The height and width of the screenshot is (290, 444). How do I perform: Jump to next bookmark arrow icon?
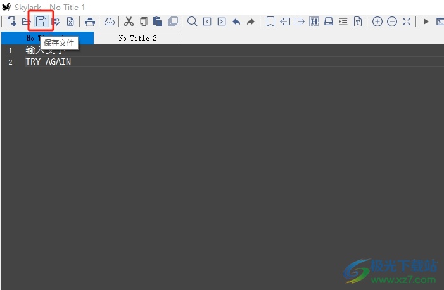300,22
